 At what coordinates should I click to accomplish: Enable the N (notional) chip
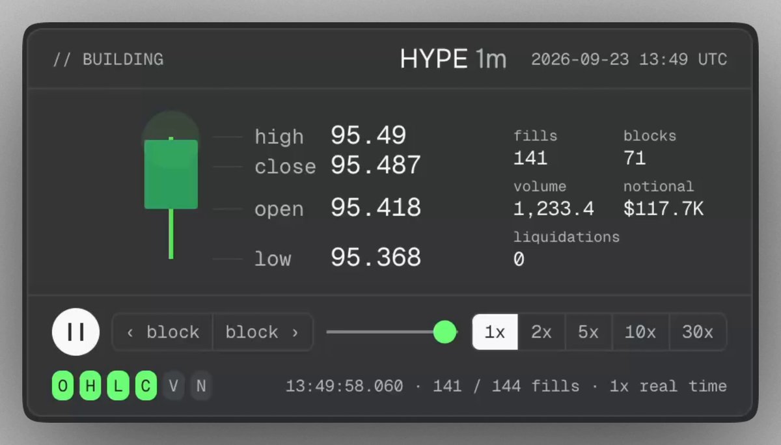point(201,386)
